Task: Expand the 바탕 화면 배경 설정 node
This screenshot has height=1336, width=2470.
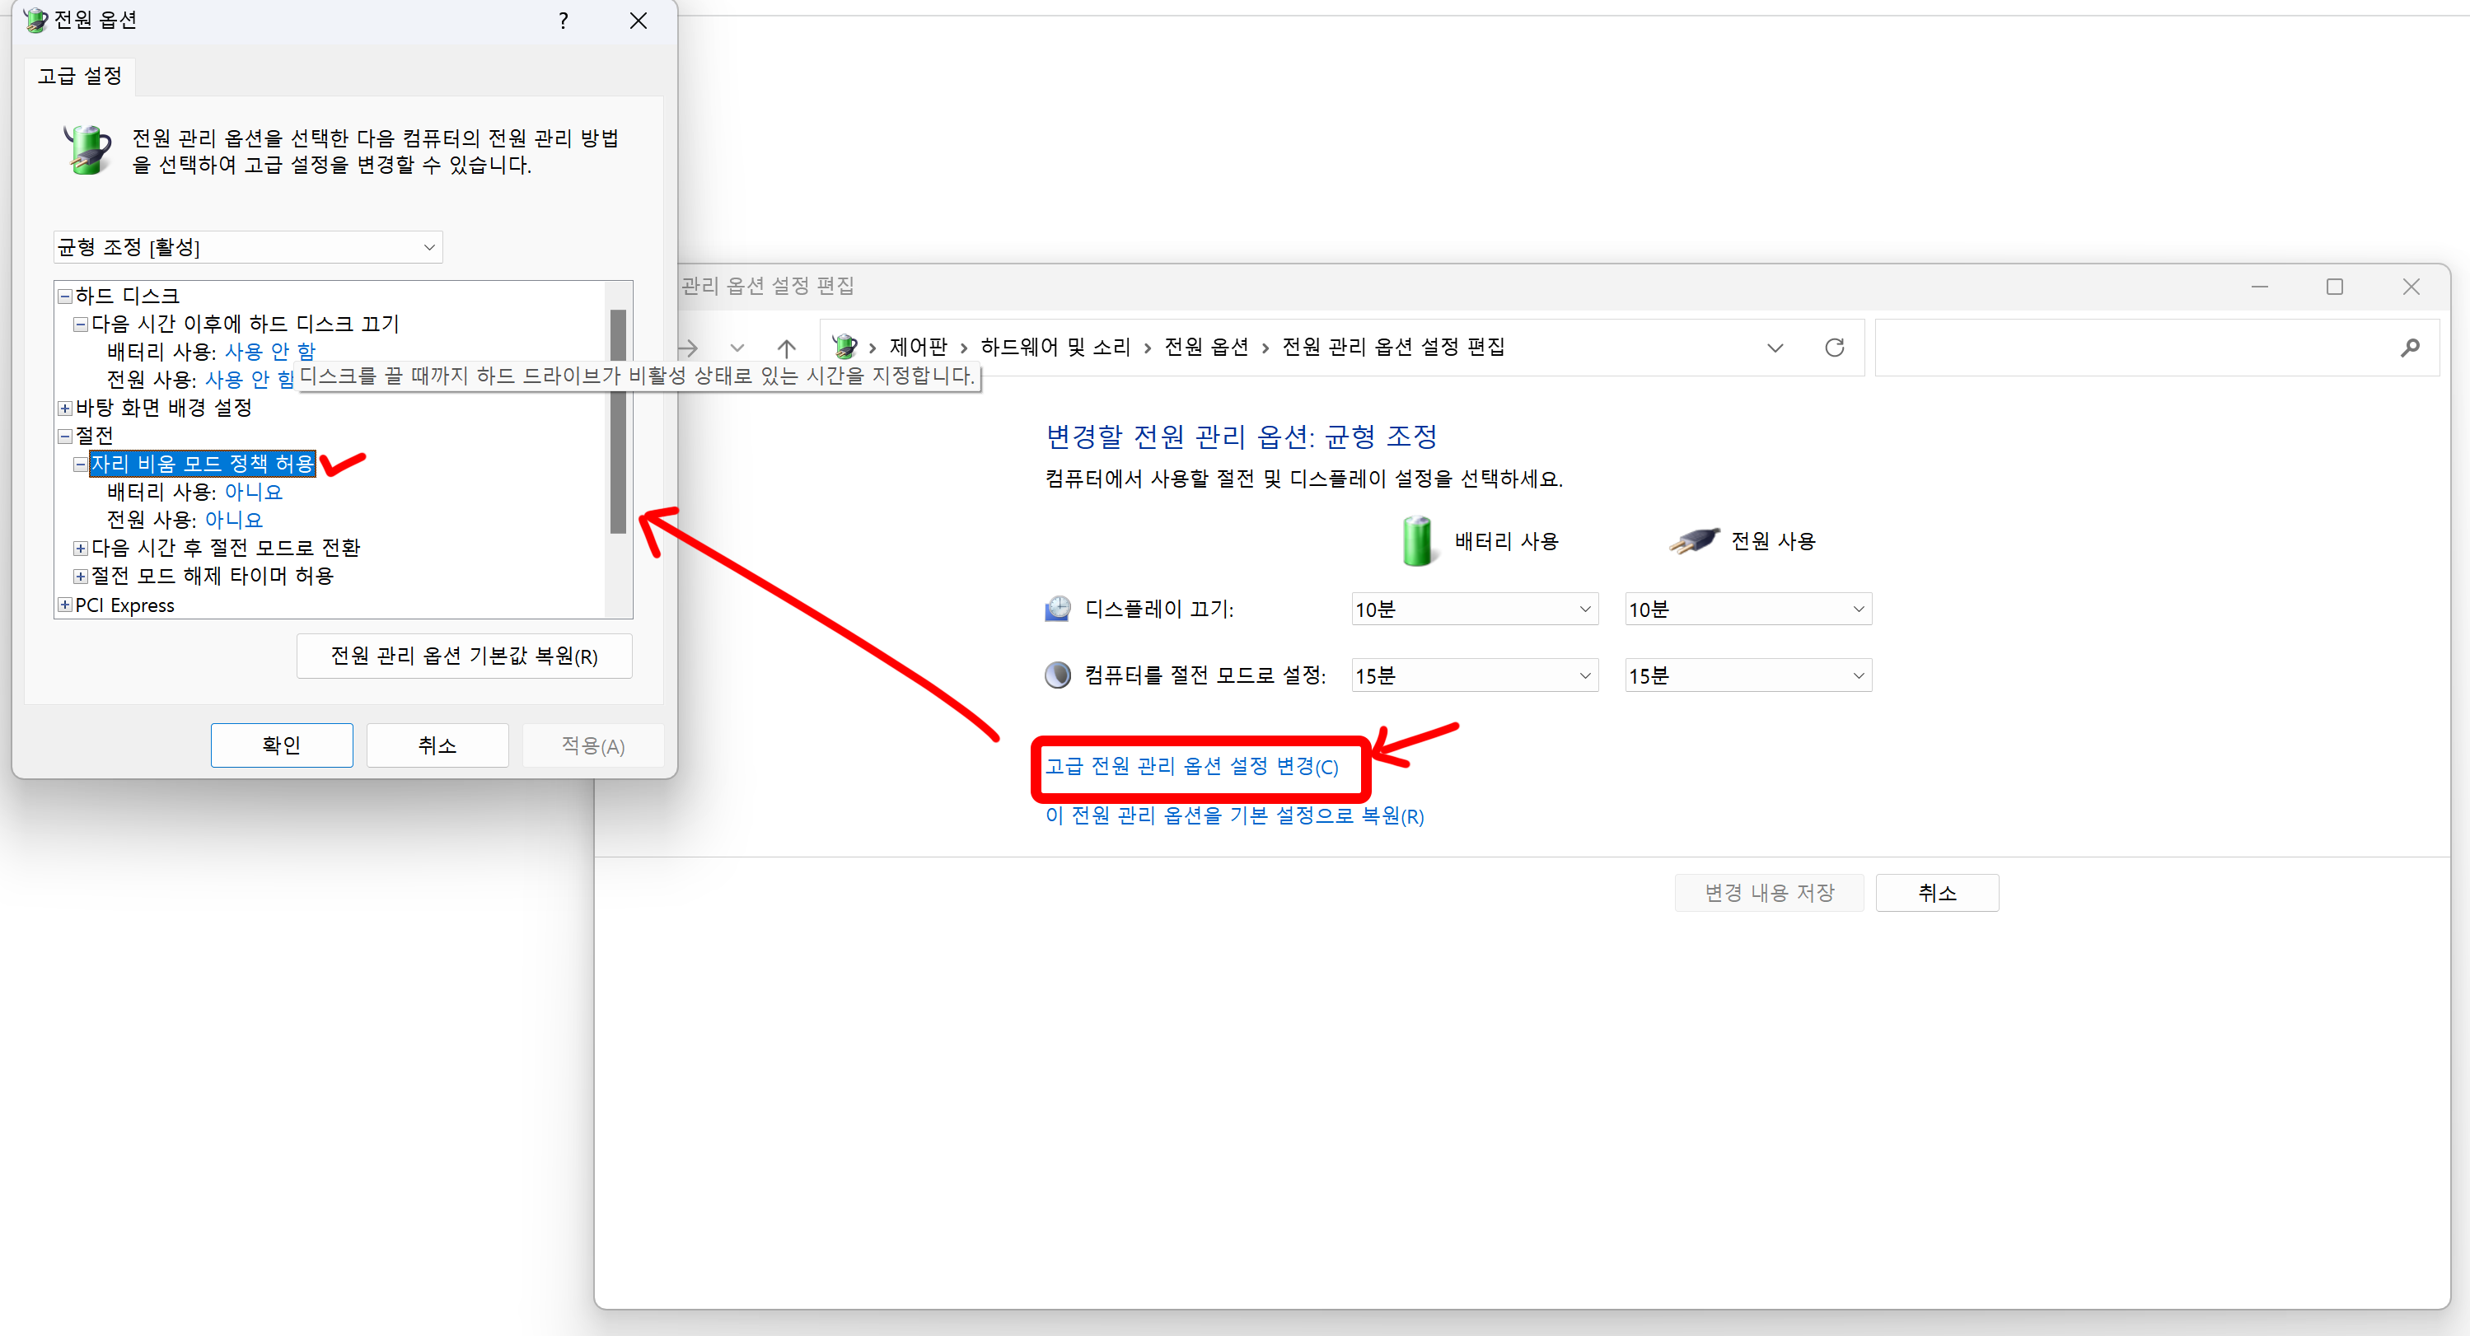Action: (65, 409)
